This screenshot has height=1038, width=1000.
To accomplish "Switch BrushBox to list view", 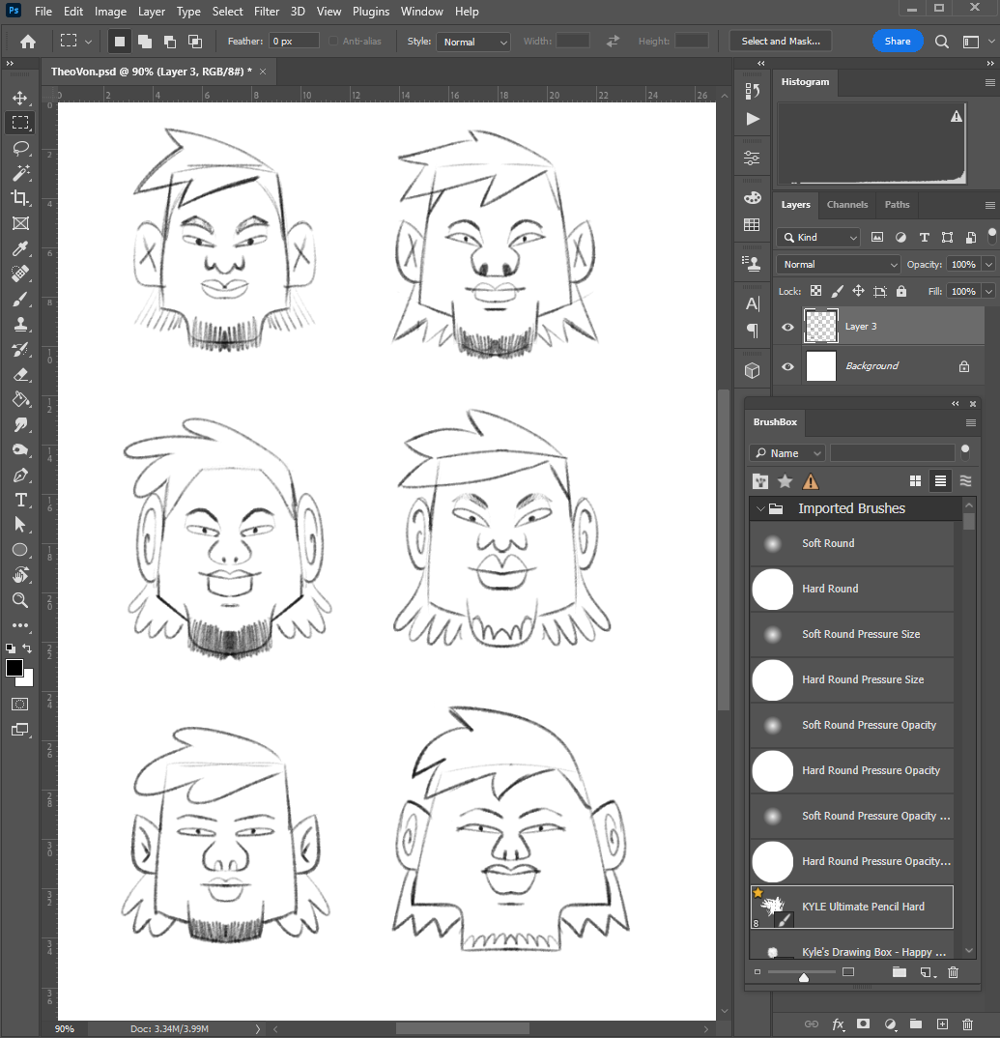I will [940, 481].
